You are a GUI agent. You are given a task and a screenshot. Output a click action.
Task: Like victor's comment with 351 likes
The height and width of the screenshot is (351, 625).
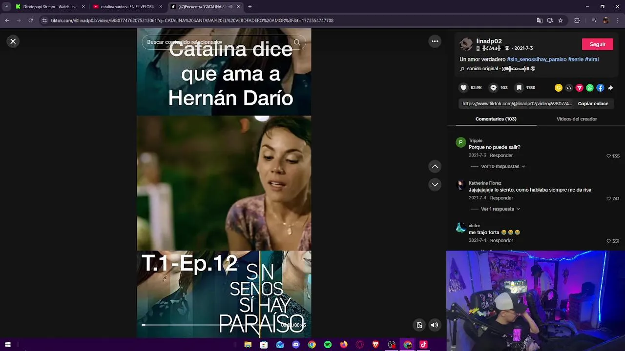tap(609, 241)
